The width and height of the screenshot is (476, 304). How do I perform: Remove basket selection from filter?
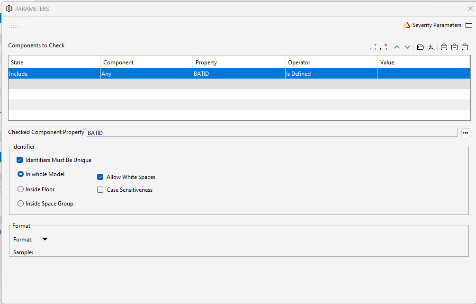(454, 47)
